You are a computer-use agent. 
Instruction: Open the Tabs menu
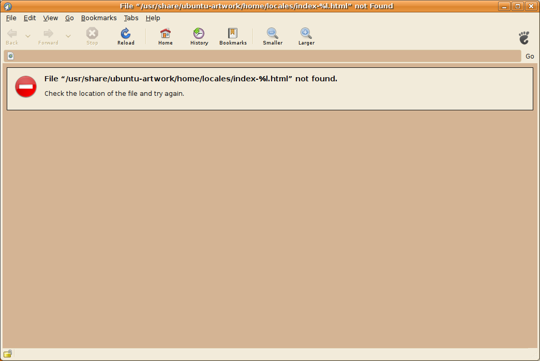[x=131, y=18]
